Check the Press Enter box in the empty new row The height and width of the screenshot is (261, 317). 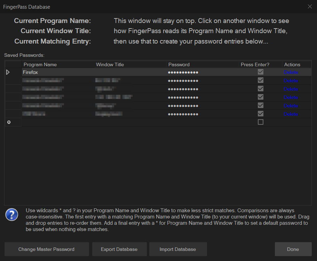pyautogui.click(x=260, y=122)
